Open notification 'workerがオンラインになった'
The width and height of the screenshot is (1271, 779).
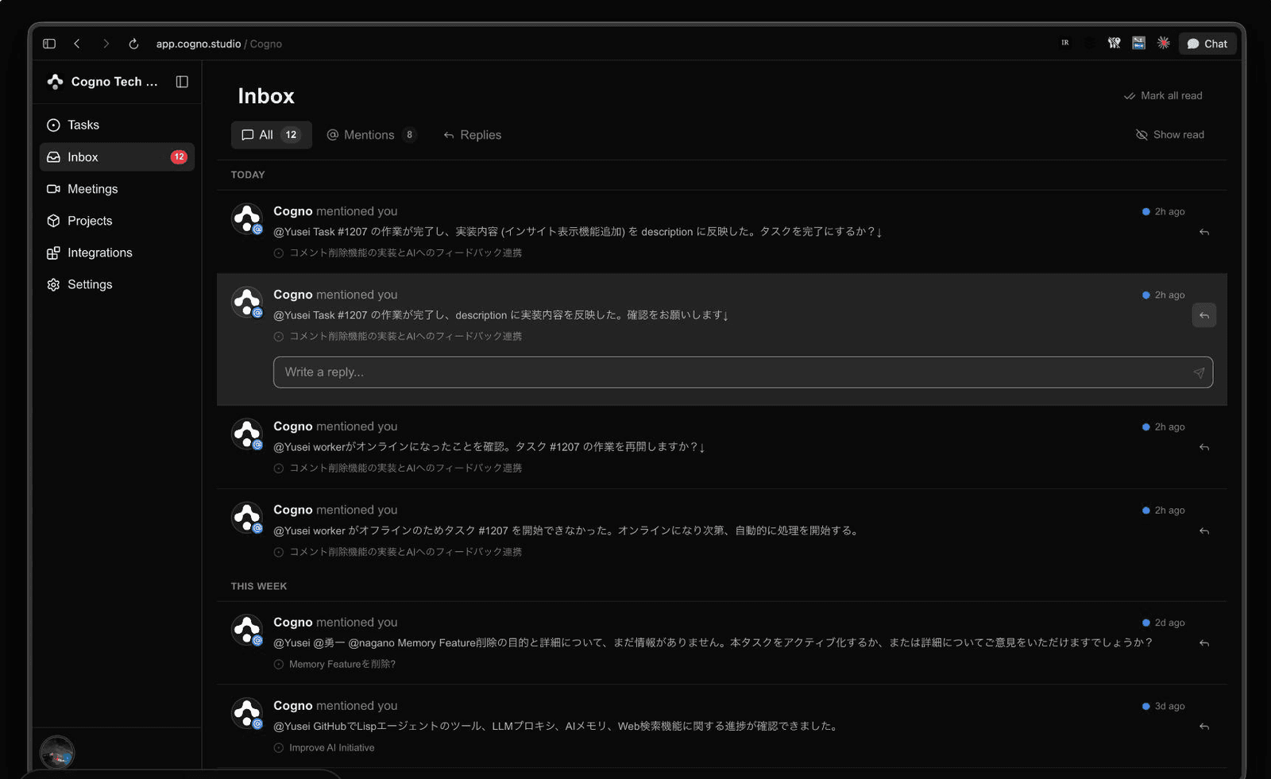(722, 447)
